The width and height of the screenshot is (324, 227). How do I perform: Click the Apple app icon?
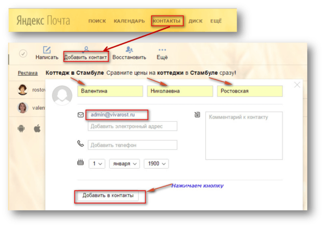pyautogui.click(x=37, y=129)
